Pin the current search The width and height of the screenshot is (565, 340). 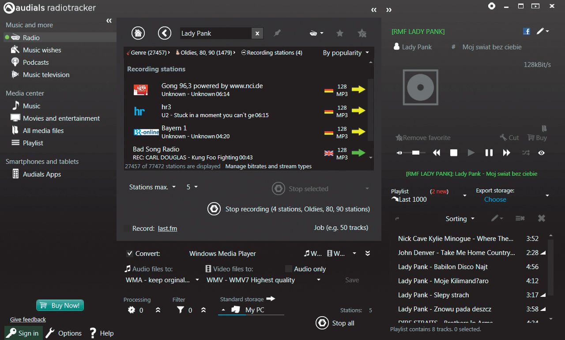point(277,33)
